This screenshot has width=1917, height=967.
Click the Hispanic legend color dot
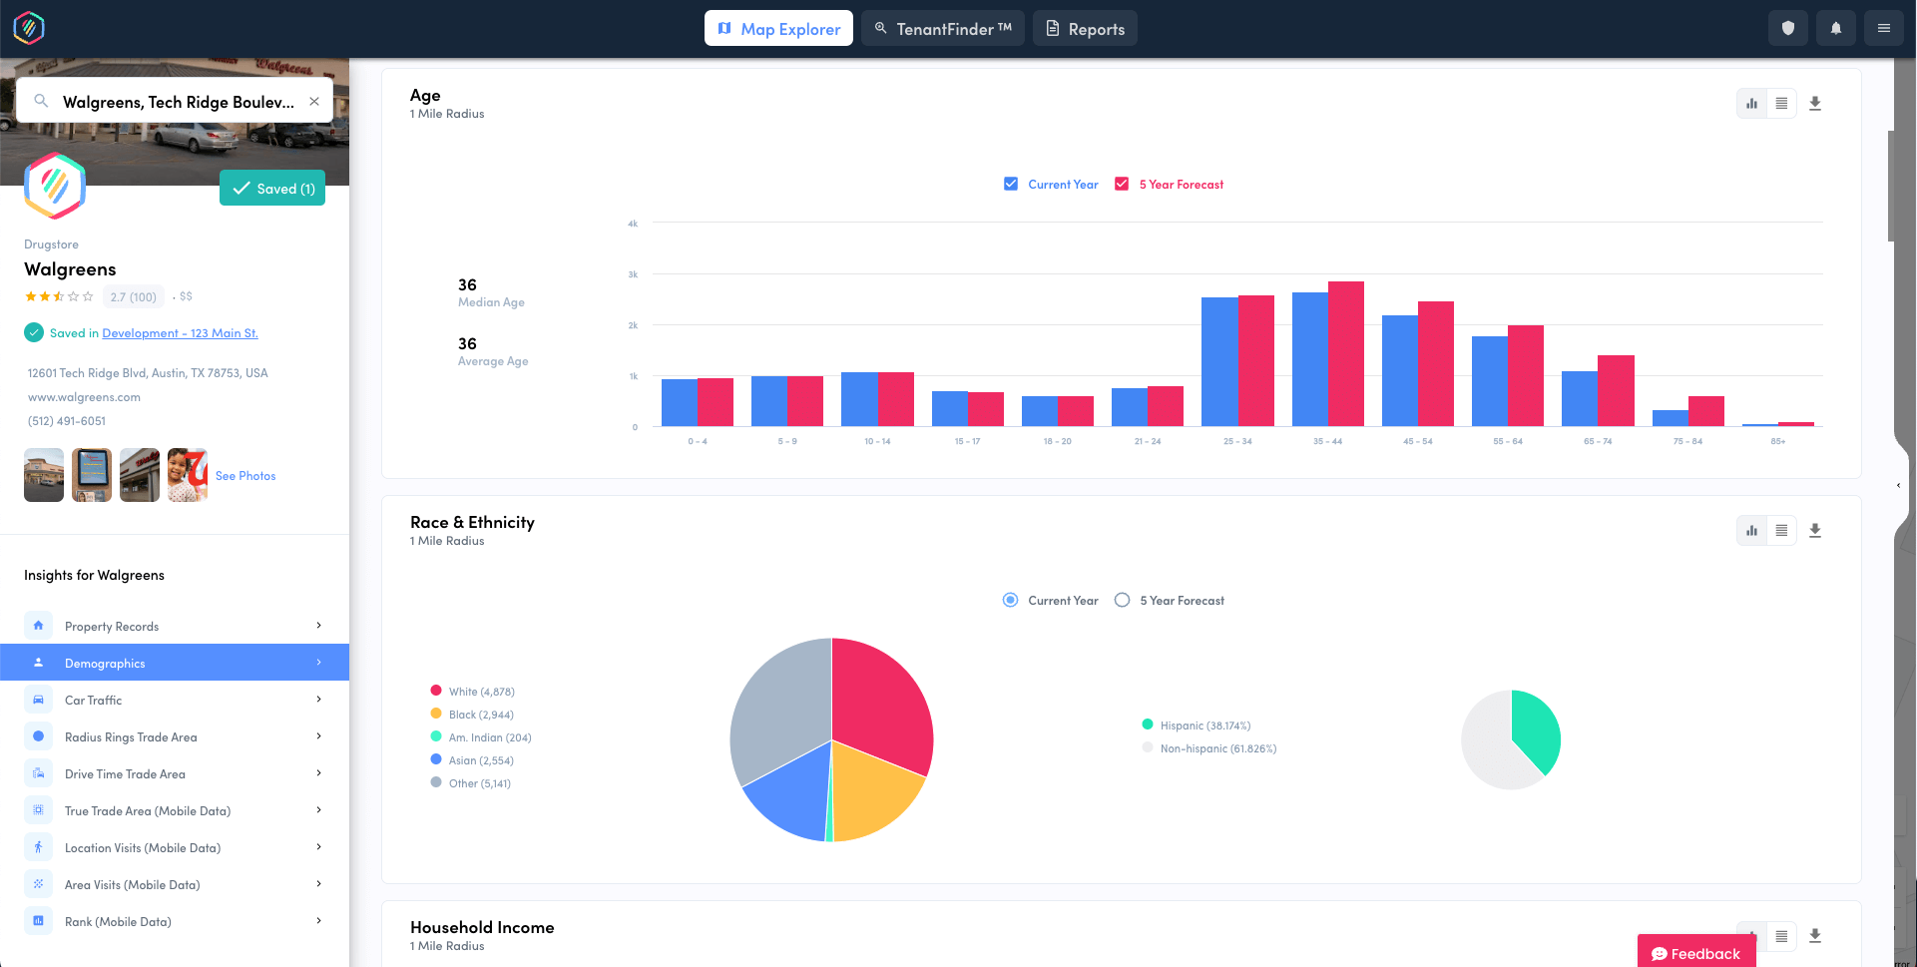[x=1146, y=725]
